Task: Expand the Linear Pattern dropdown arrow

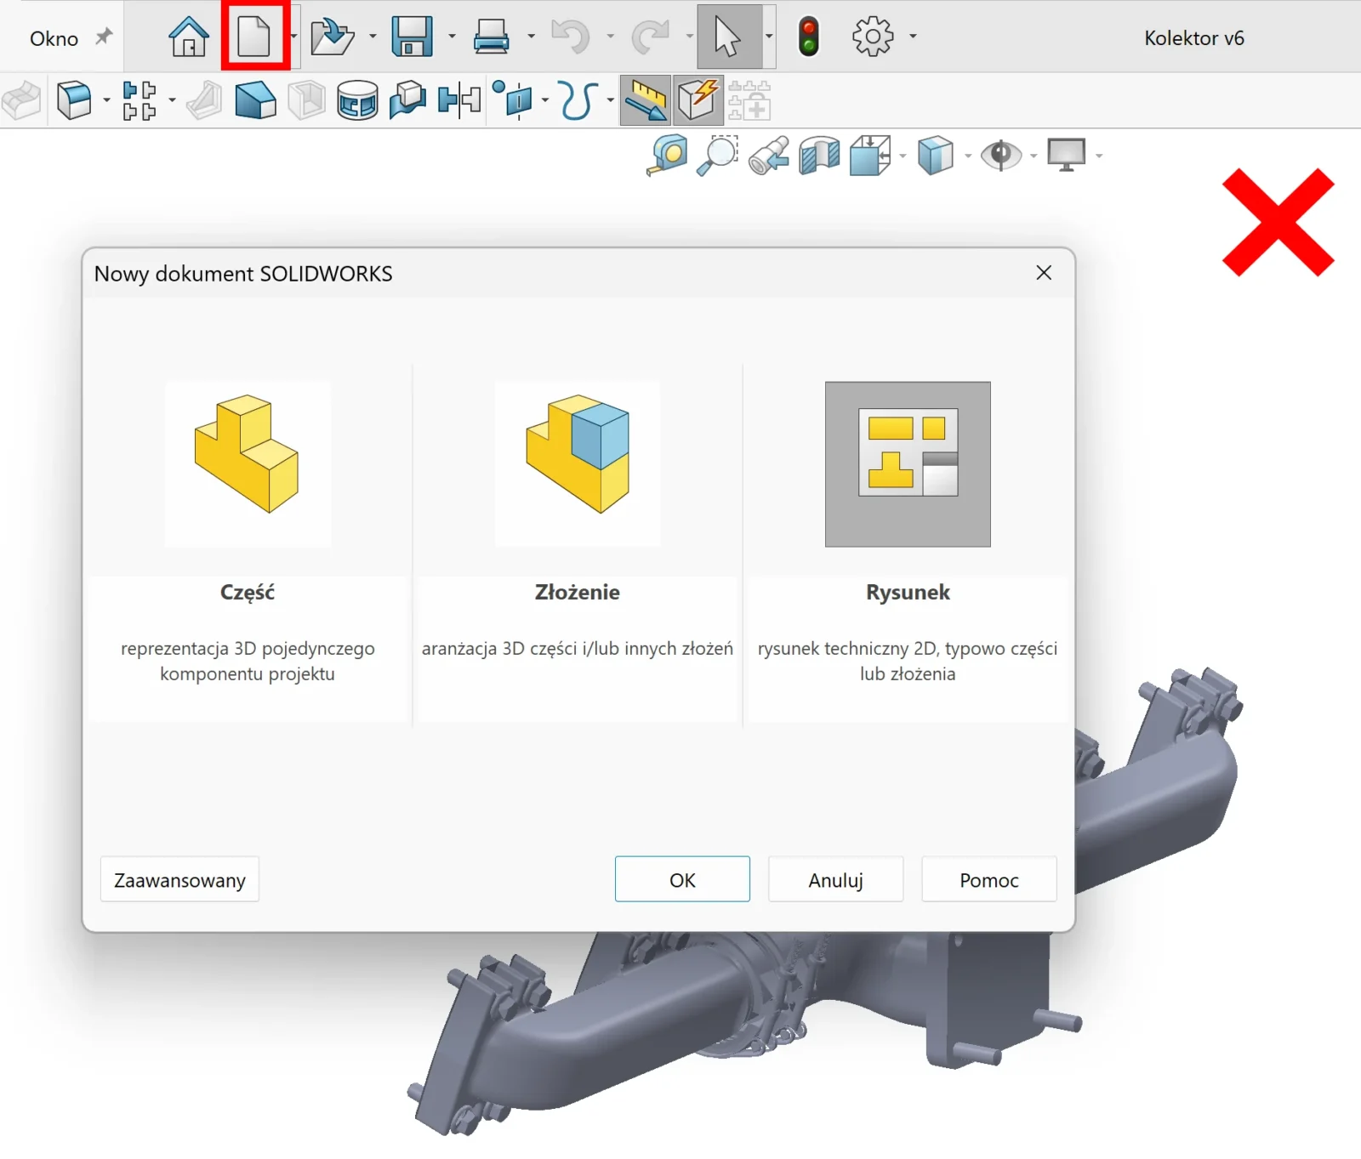Action: (172, 100)
